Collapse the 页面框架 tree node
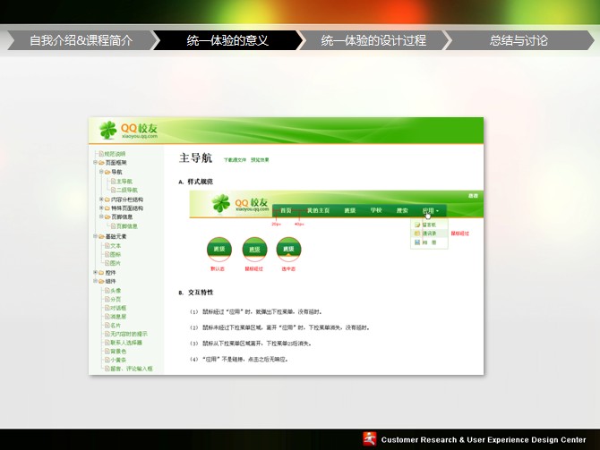Image resolution: width=600 pixels, height=450 pixels. 95,163
